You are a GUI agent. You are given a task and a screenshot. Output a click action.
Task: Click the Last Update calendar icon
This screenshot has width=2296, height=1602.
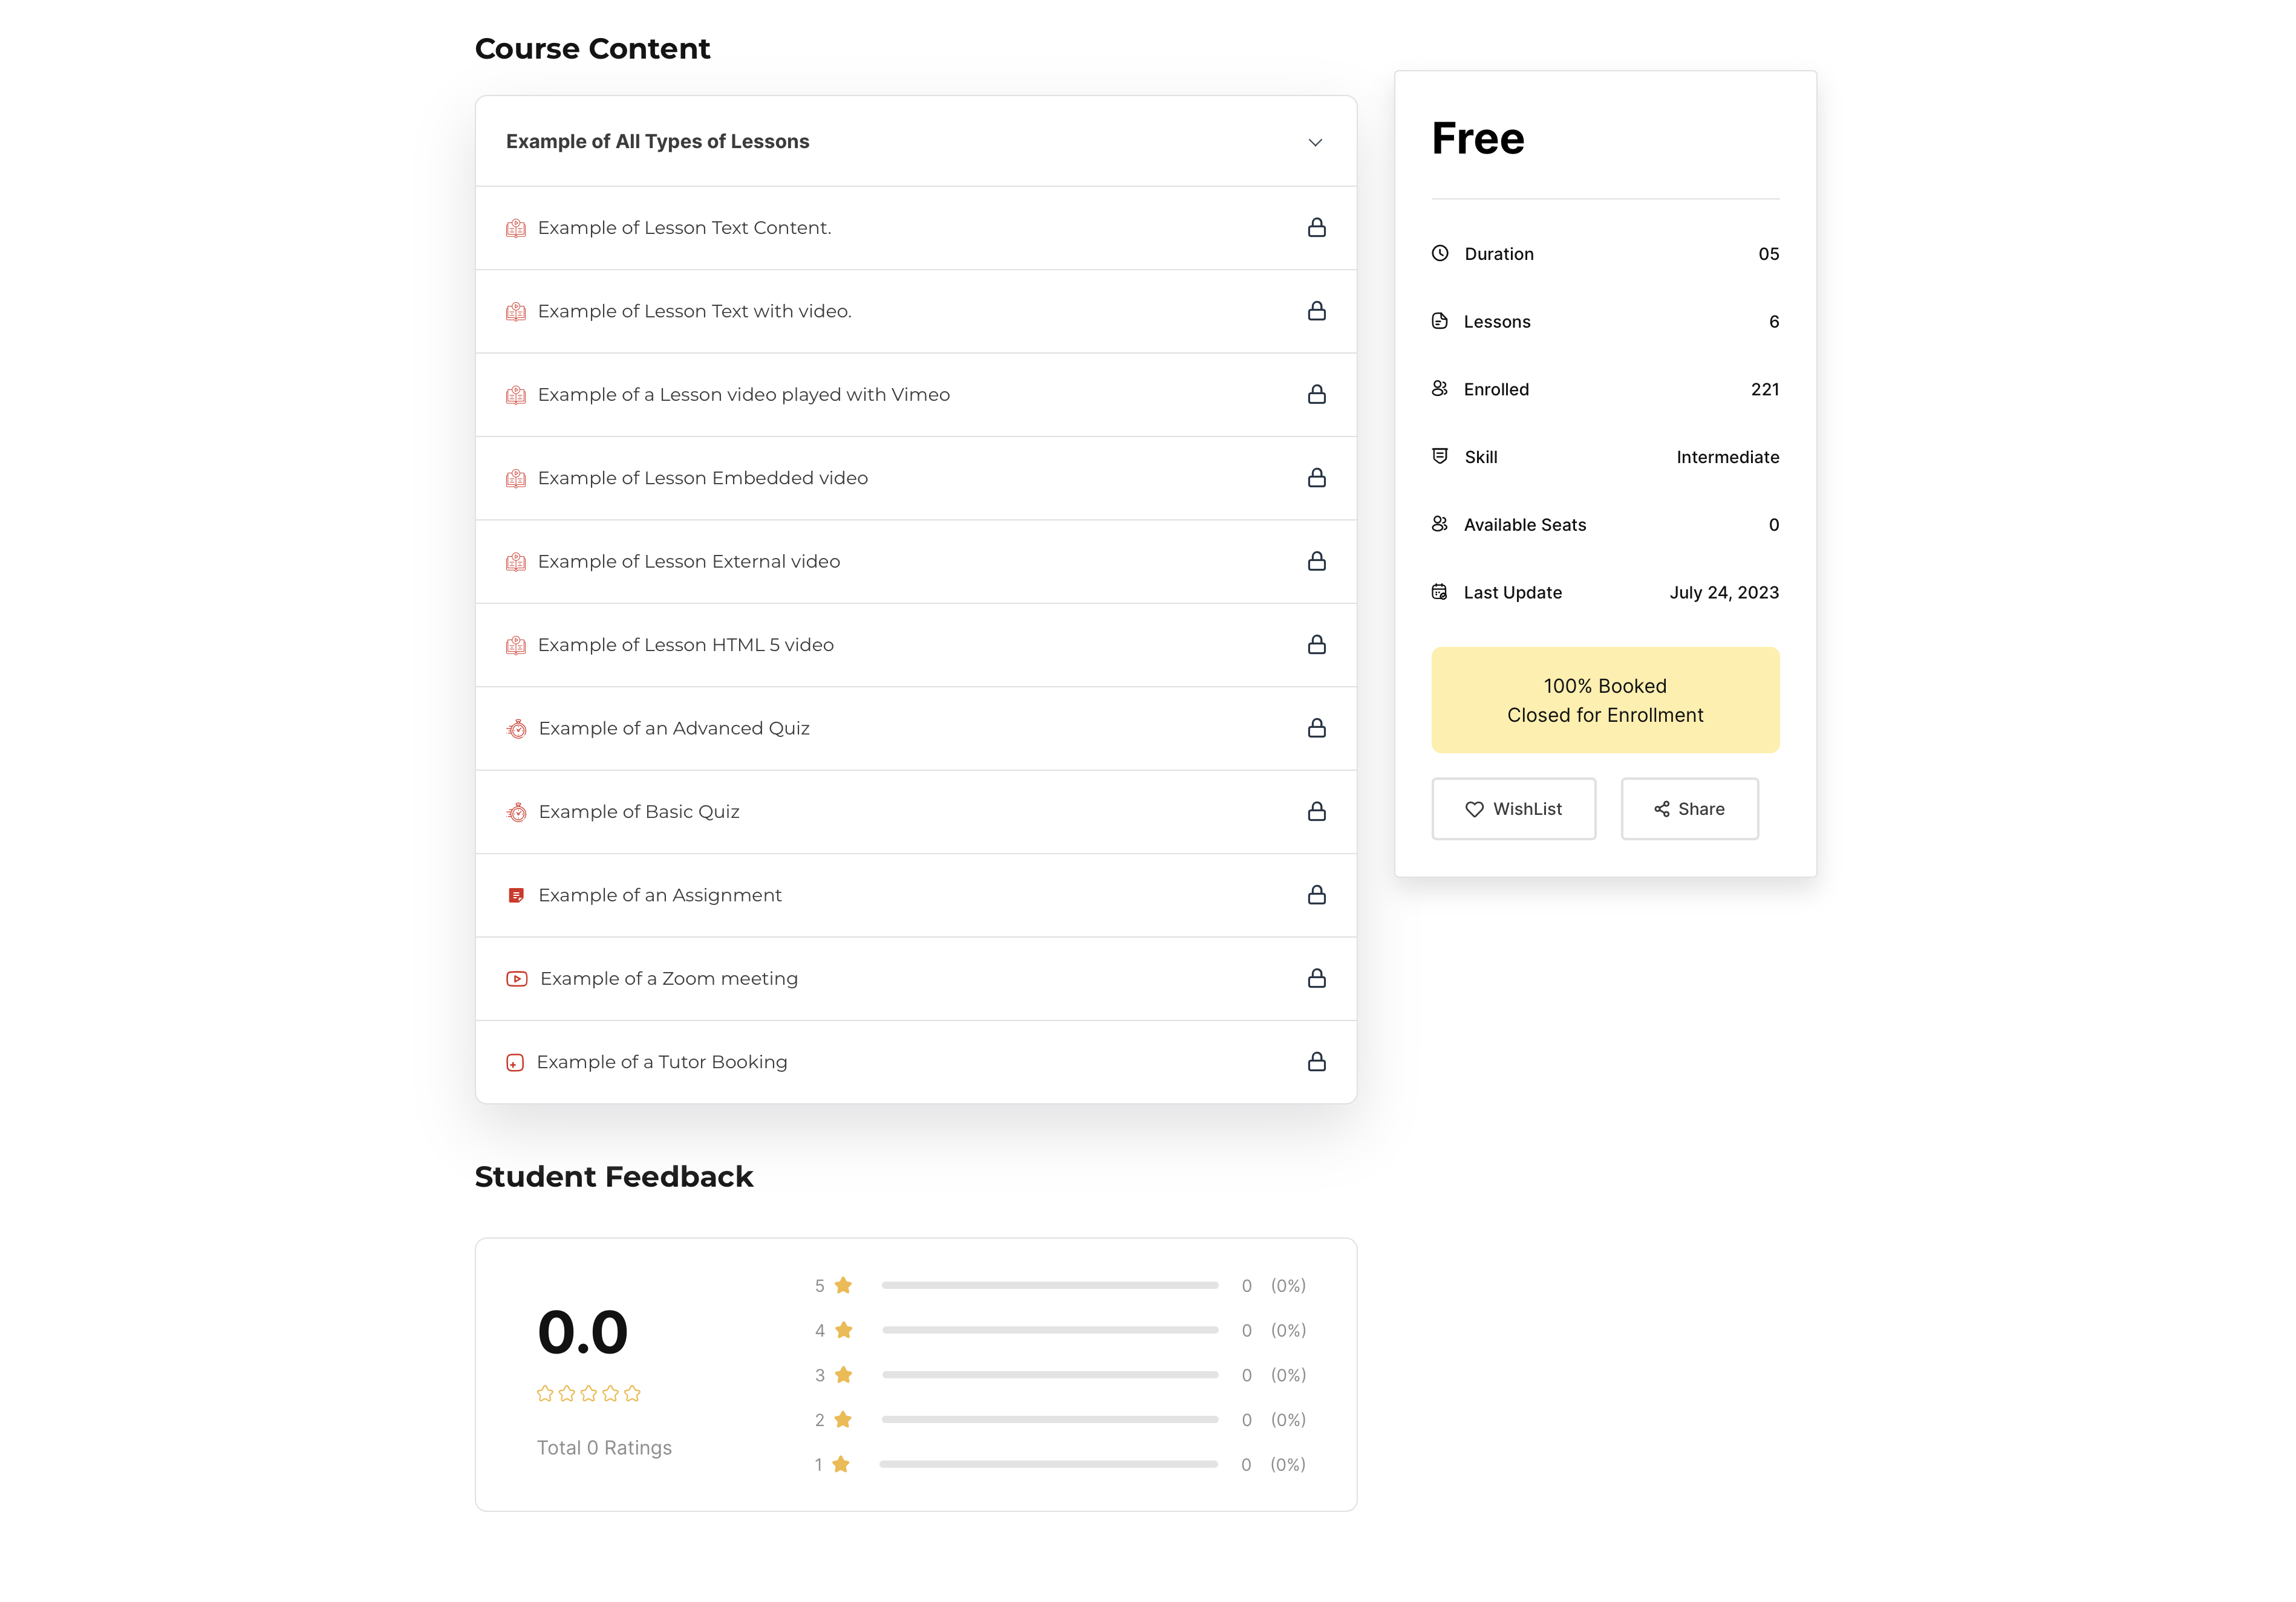click(x=1439, y=592)
